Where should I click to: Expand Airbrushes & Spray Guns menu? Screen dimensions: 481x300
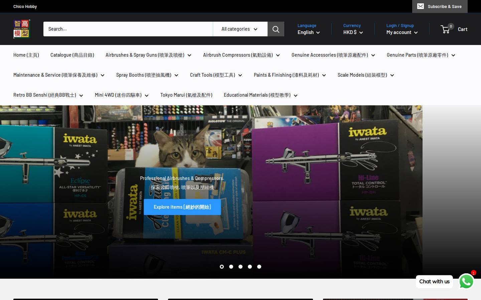148,55
